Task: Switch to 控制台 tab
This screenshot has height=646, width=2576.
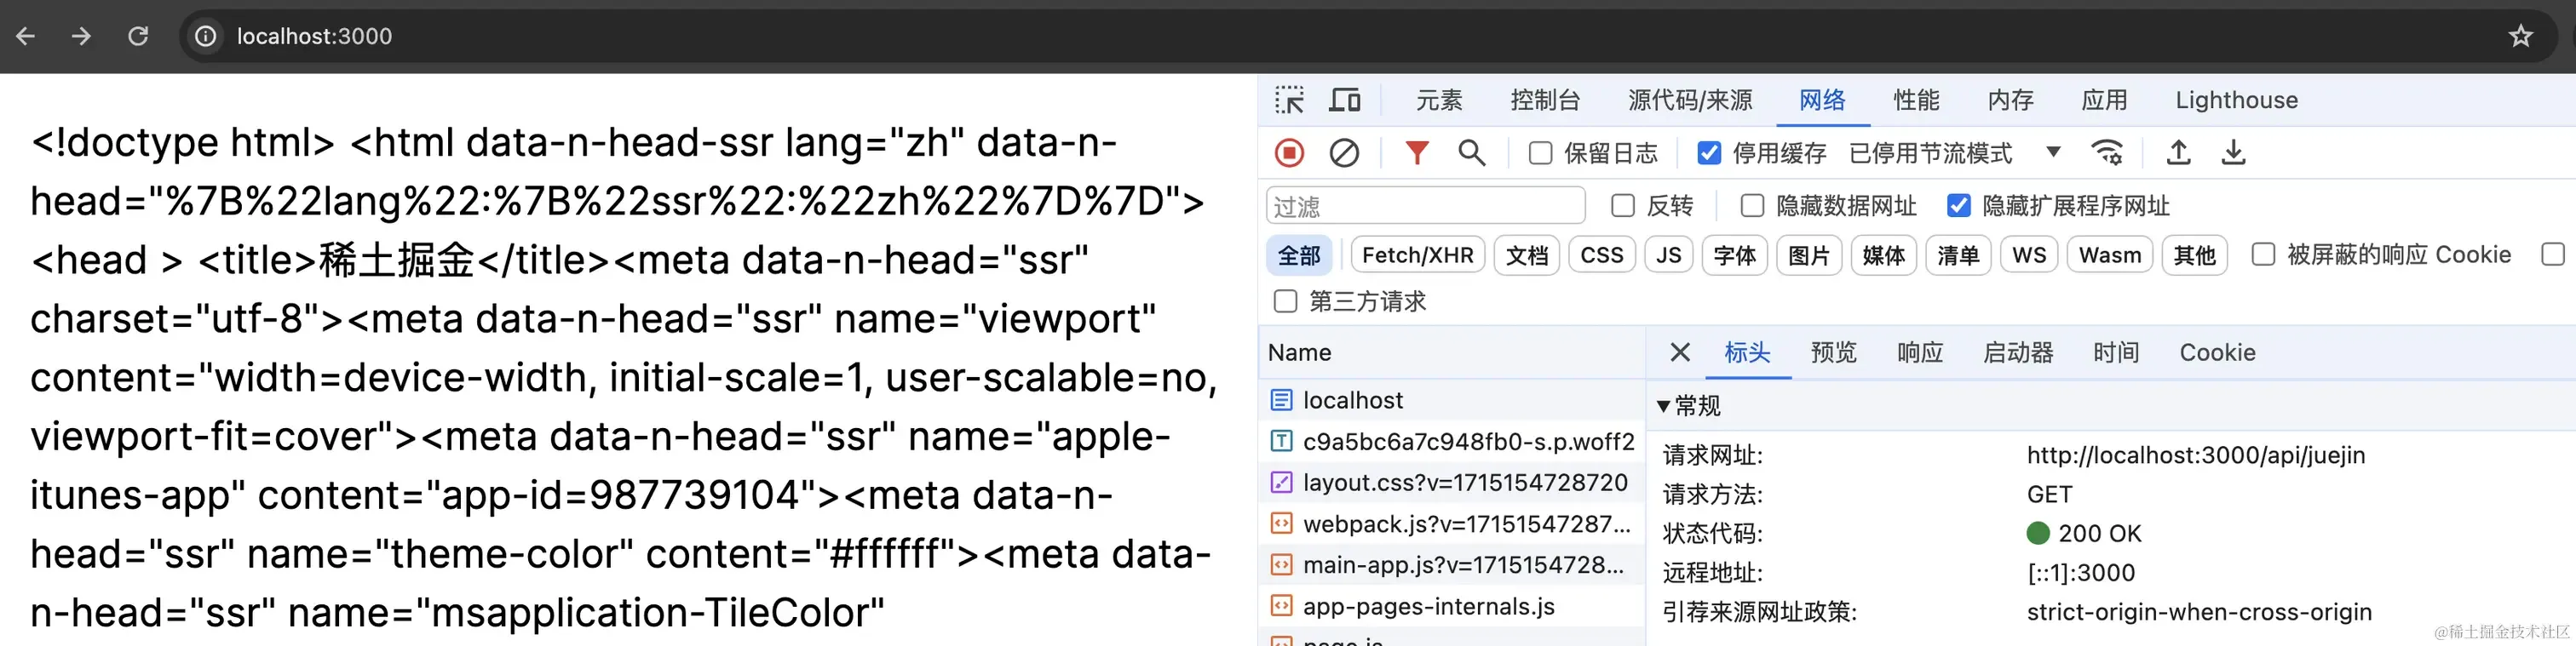Action: click(1545, 100)
